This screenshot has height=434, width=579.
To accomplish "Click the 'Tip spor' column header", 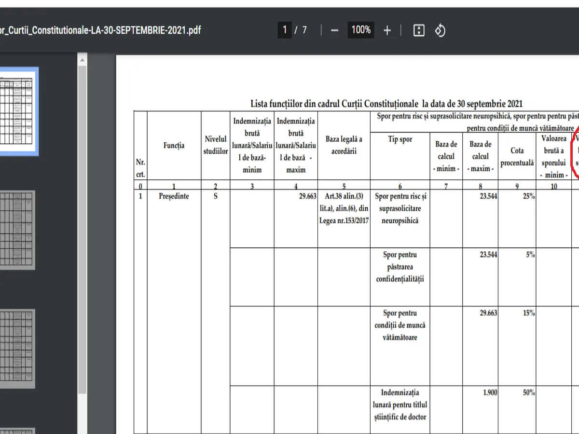I will pyautogui.click(x=400, y=139).
